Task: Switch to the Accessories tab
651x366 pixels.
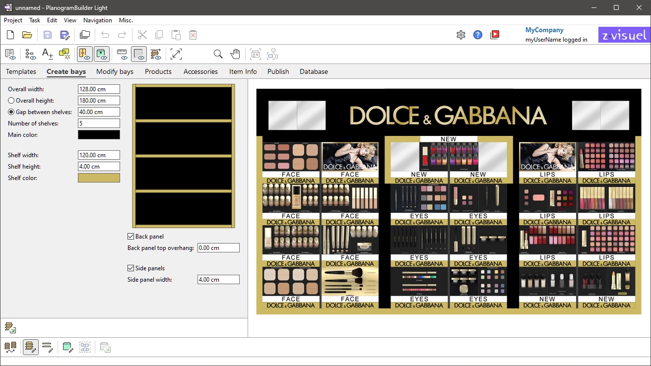Action: click(x=200, y=71)
